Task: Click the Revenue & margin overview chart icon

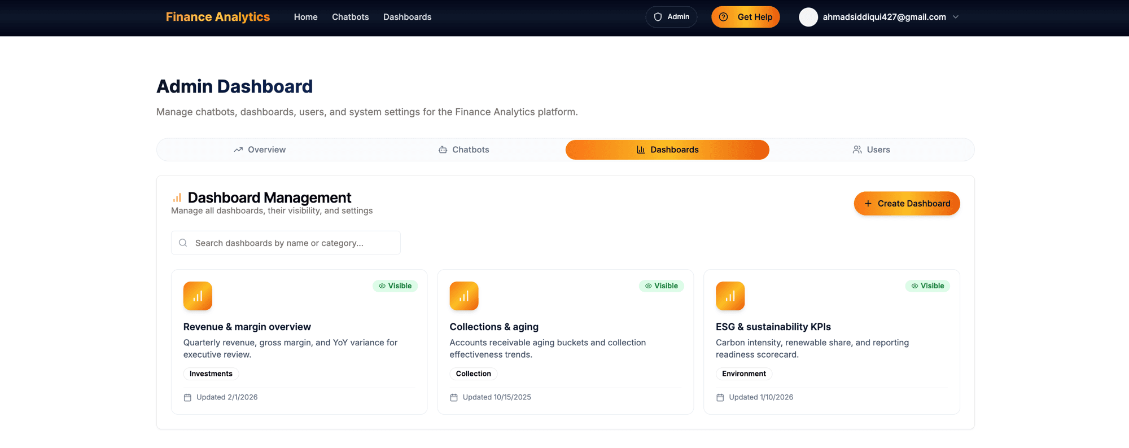Action: (x=198, y=296)
